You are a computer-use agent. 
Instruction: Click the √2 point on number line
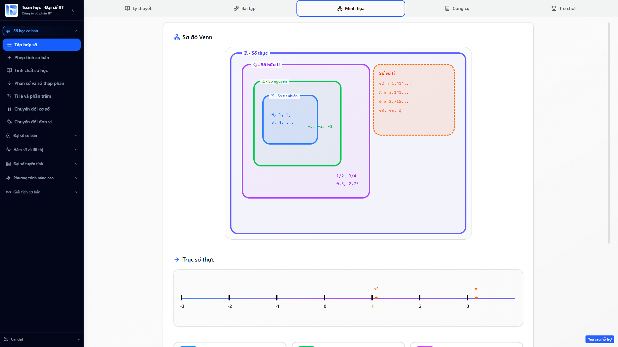(376, 298)
